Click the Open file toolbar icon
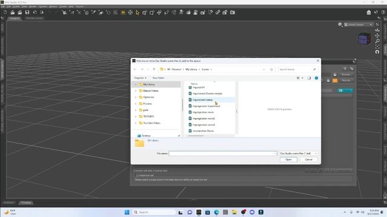 (x=12, y=12)
